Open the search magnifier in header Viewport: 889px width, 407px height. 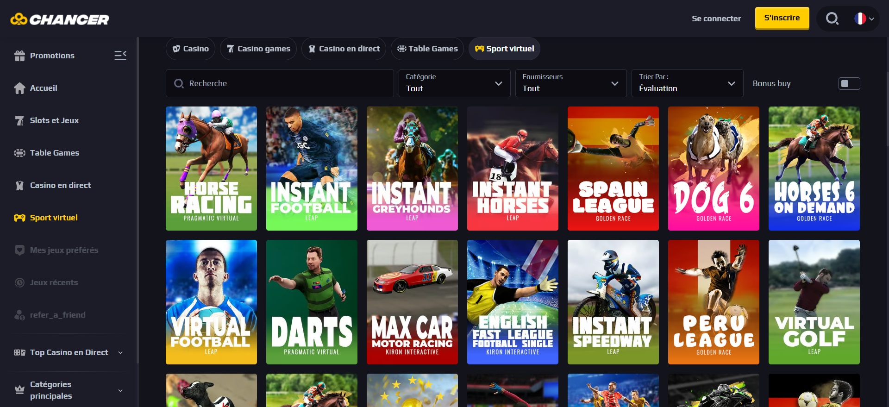pos(832,19)
